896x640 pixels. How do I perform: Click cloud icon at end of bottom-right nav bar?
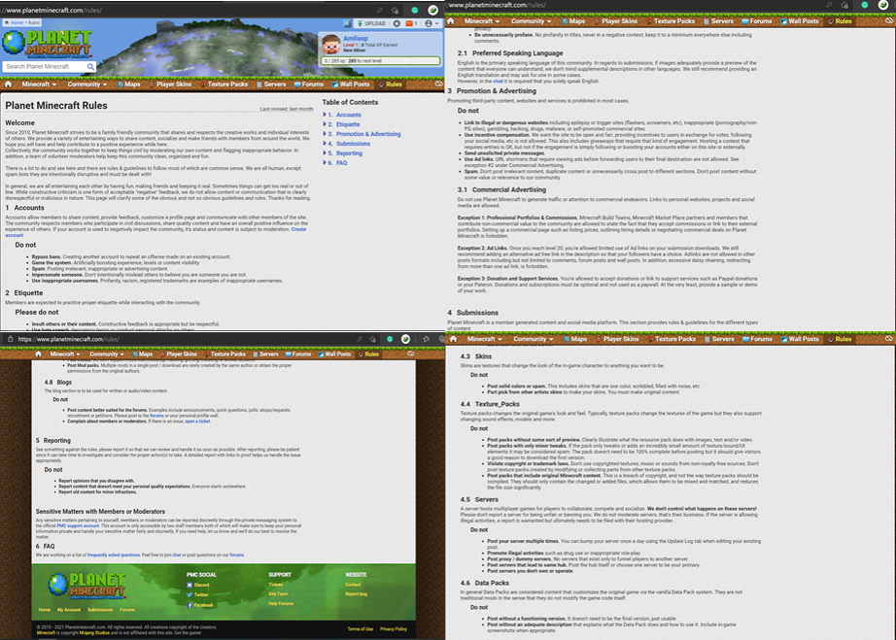(889, 339)
